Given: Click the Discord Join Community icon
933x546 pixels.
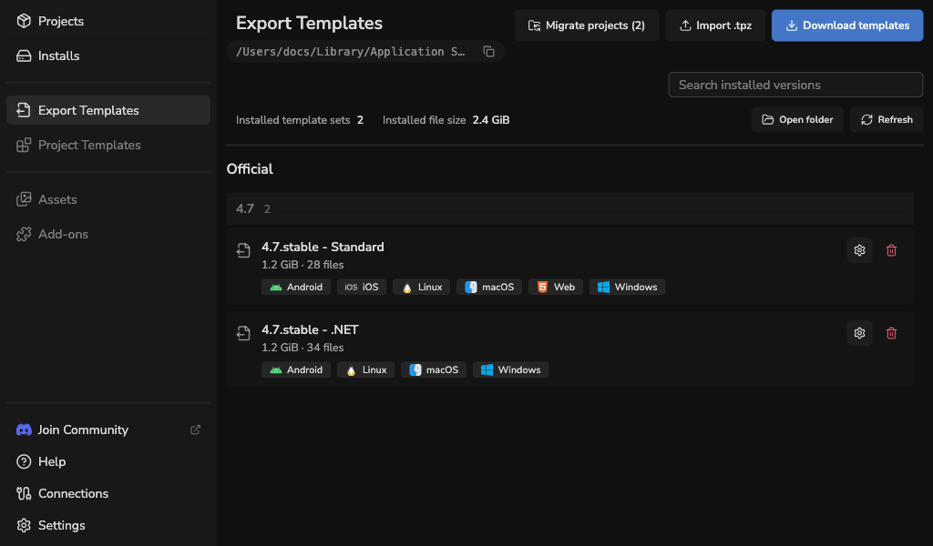Looking at the screenshot, I should click(x=24, y=430).
